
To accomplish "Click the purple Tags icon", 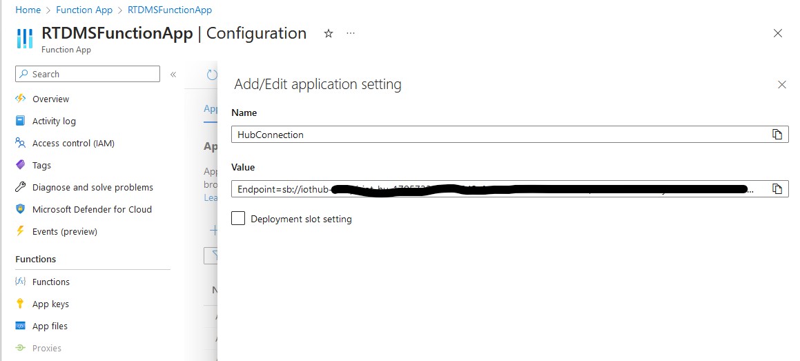I will (21, 165).
